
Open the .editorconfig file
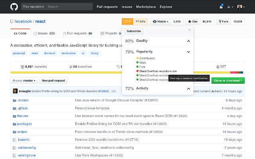pyautogui.click(x=27, y=147)
